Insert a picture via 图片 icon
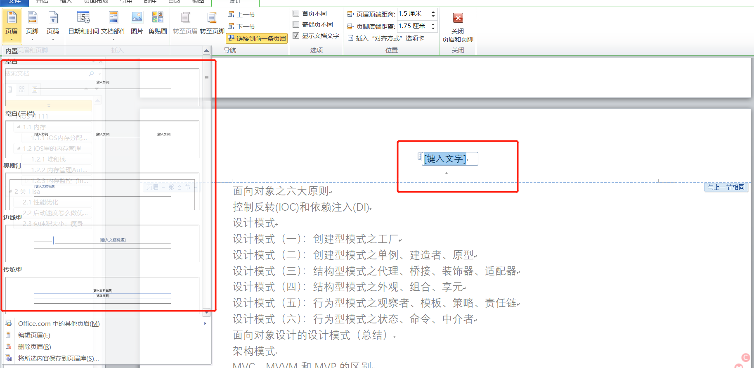This screenshot has width=754, height=368. tap(137, 23)
